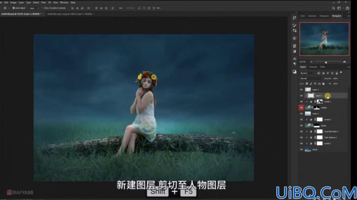
Task: Select the Move tool in options bar
Action: (x=5, y=8)
